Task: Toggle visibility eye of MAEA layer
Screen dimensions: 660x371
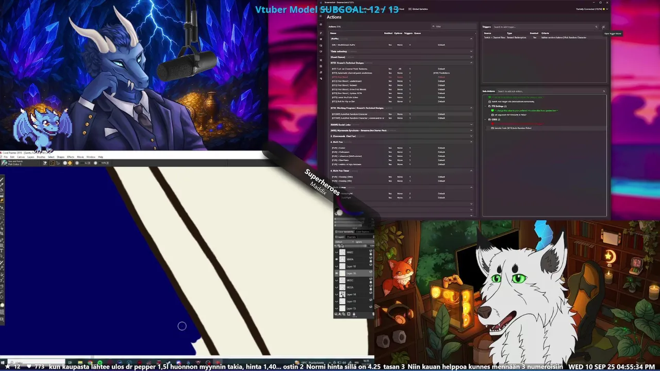Action: (336, 259)
